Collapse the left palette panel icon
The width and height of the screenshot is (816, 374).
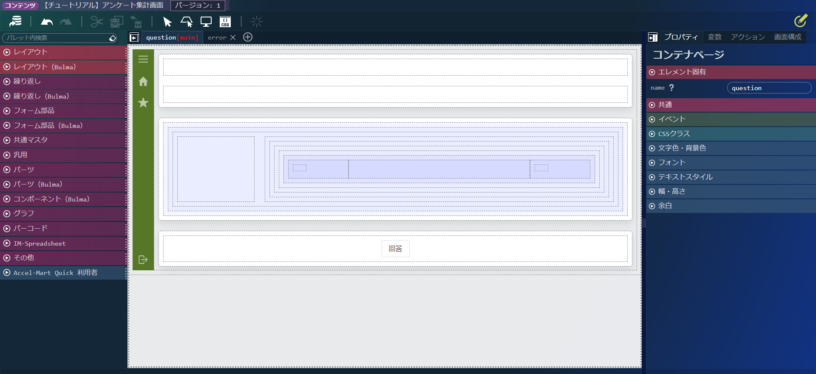tap(134, 37)
